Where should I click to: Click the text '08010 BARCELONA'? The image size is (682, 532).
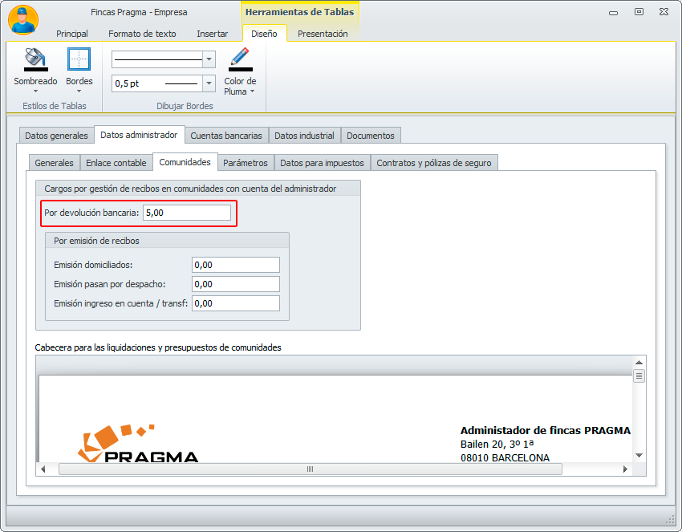[x=505, y=457]
